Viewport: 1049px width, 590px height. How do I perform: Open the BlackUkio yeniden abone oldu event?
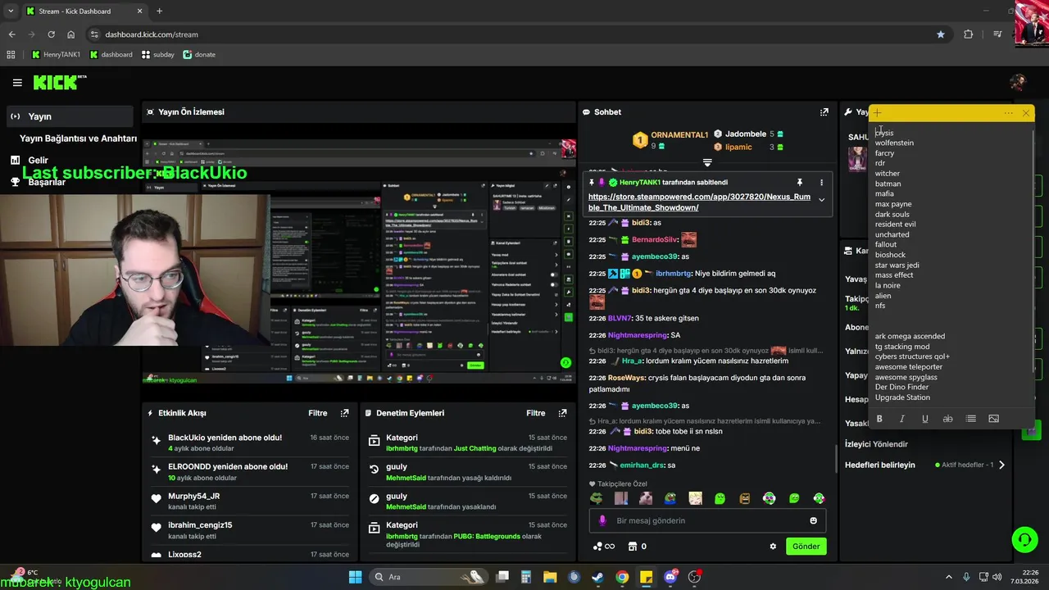[248, 442]
